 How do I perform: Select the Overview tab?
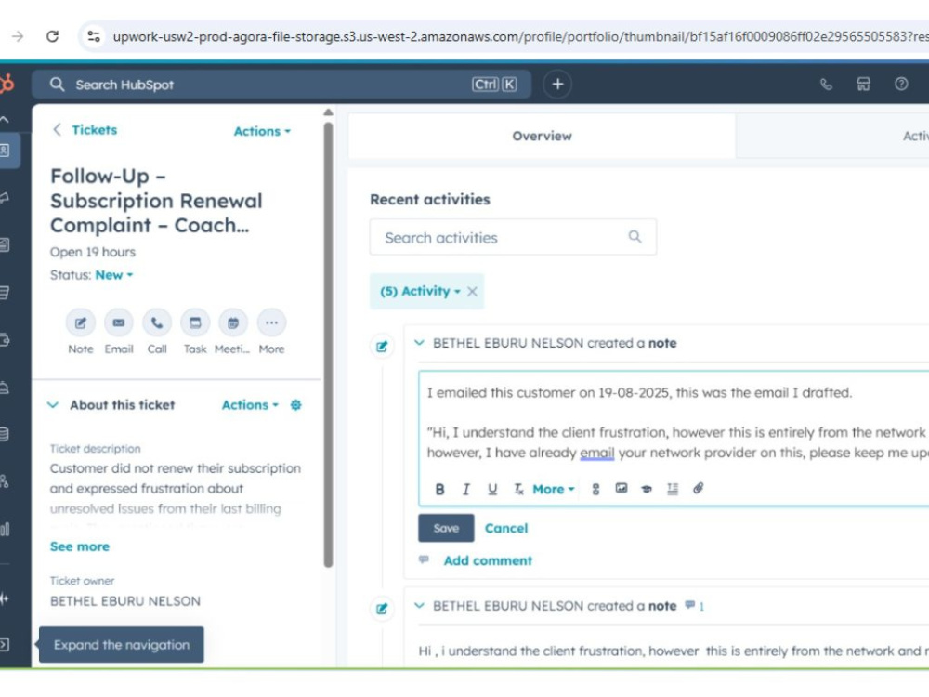tap(542, 136)
